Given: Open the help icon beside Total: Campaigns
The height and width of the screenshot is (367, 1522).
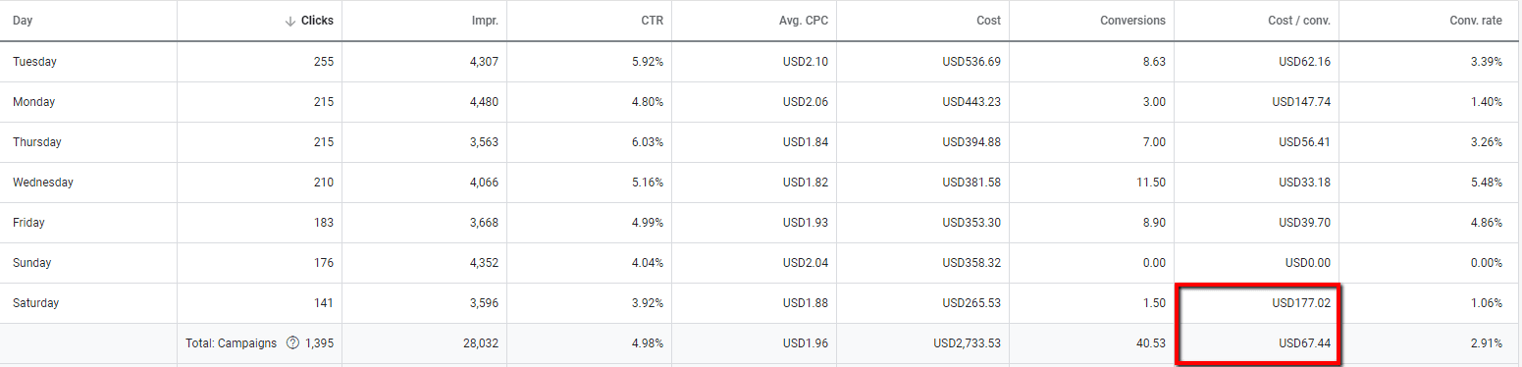Looking at the screenshot, I should click(x=292, y=343).
